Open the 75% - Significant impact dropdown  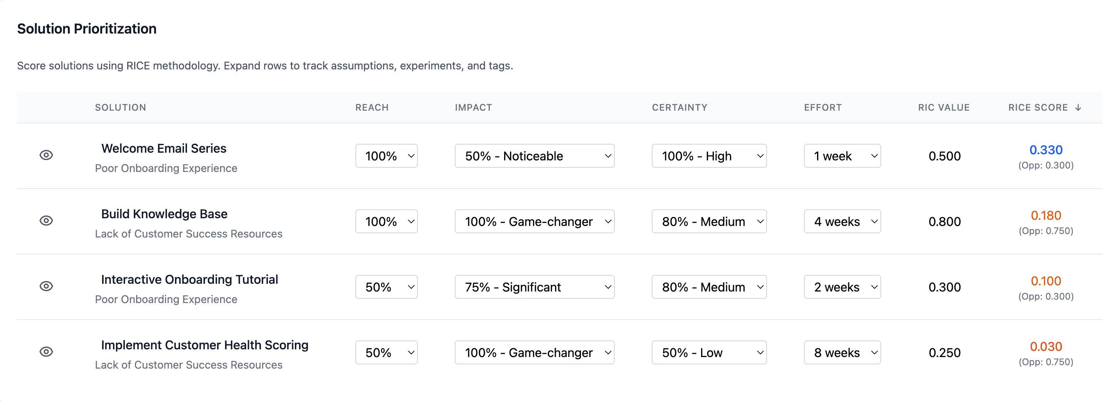click(535, 286)
